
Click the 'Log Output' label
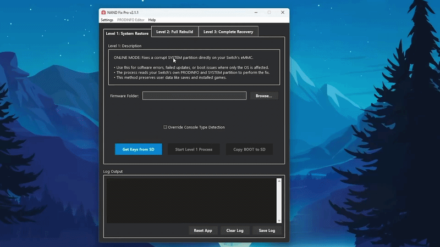[x=113, y=171]
